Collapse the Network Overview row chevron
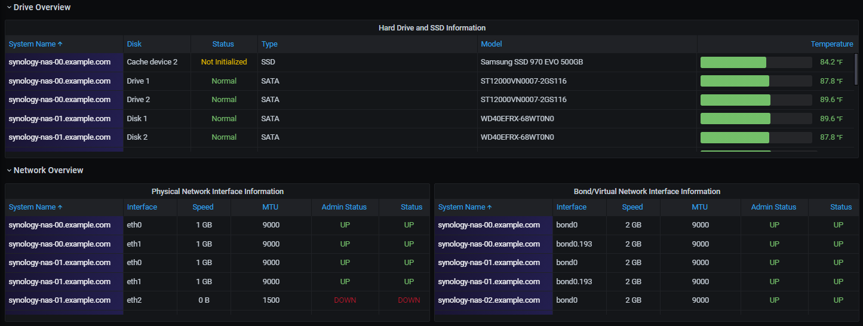863x326 pixels. click(x=9, y=170)
